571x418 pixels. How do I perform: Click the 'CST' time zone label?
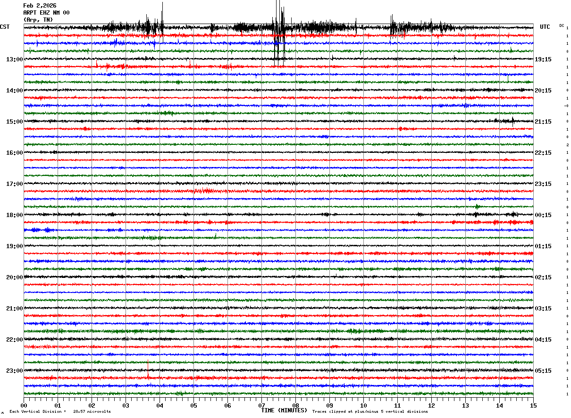(5, 27)
